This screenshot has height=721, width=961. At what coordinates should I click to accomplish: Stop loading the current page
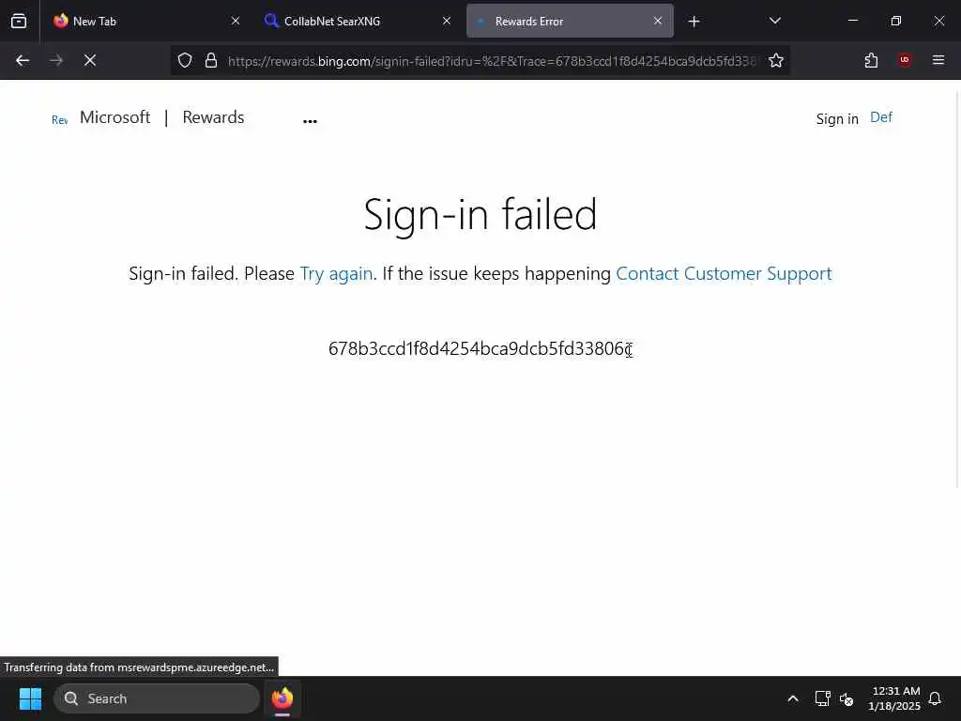pyautogui.click(x=90, y=60)
